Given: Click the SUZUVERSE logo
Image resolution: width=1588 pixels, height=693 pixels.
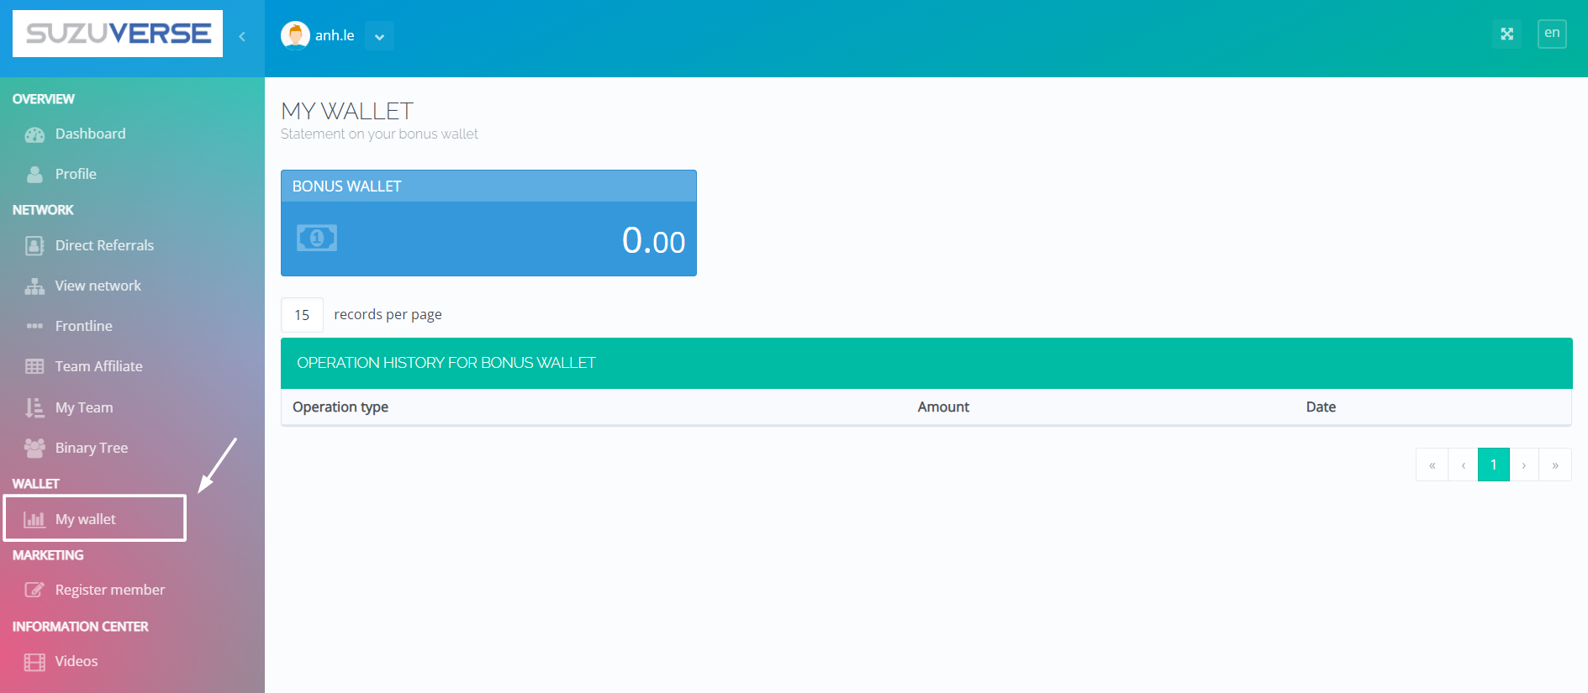Looking at the screenshot, I should click(118, 34).
